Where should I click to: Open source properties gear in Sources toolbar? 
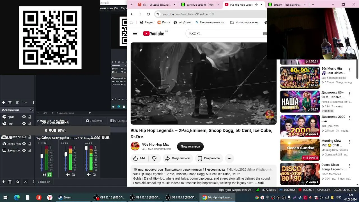click(x=18, y=182)
